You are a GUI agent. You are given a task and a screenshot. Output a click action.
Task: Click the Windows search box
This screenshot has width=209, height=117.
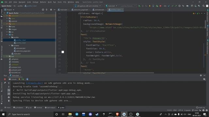tap(30, 114)
